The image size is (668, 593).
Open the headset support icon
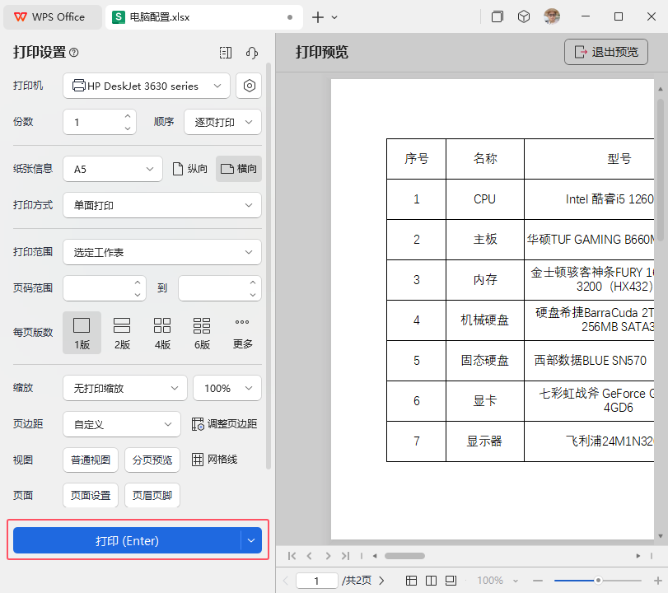pyautogui.click(x=252, y=53)
